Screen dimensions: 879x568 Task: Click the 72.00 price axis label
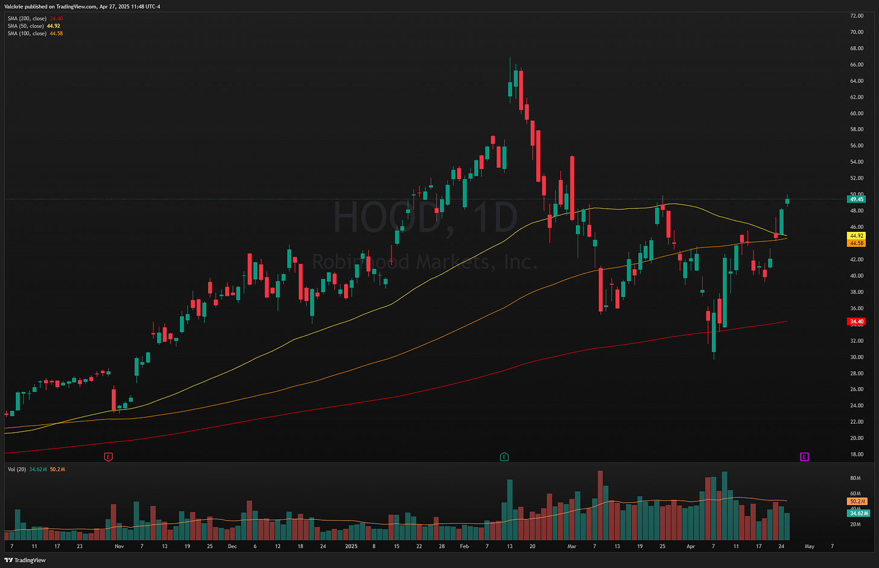pyautogui.click(x=857, y=16)
